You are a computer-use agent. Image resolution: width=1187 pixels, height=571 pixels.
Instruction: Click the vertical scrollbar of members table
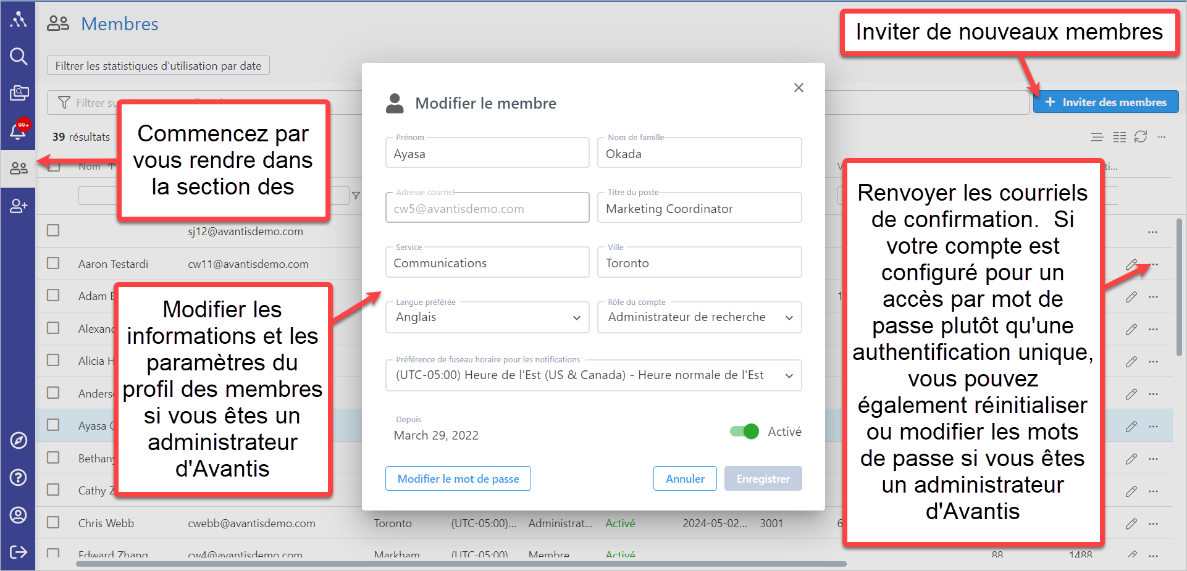point(1179,287)
